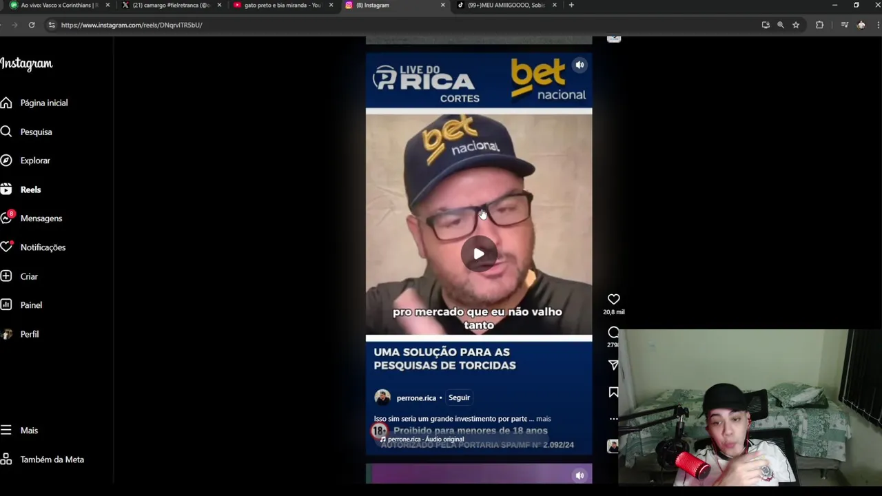Open the media control icon in toolbar
This screenshot has height=496, width=882.
844,25
